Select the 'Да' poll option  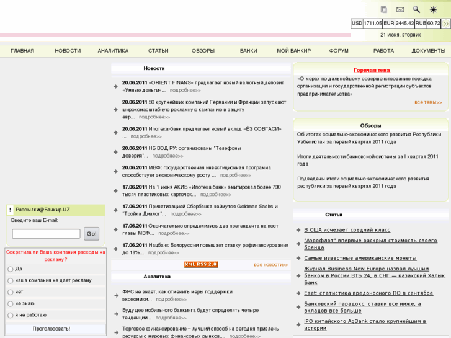(11, 269)
